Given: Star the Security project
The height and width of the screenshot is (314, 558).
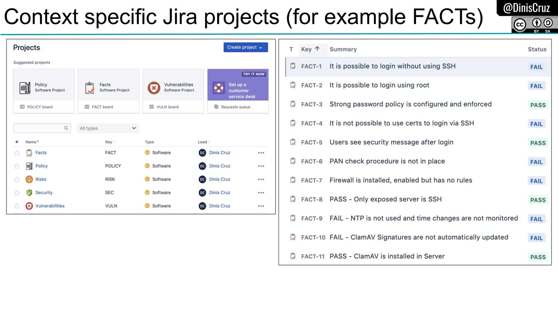Looking at the screenshot, I should coord(17,193).
